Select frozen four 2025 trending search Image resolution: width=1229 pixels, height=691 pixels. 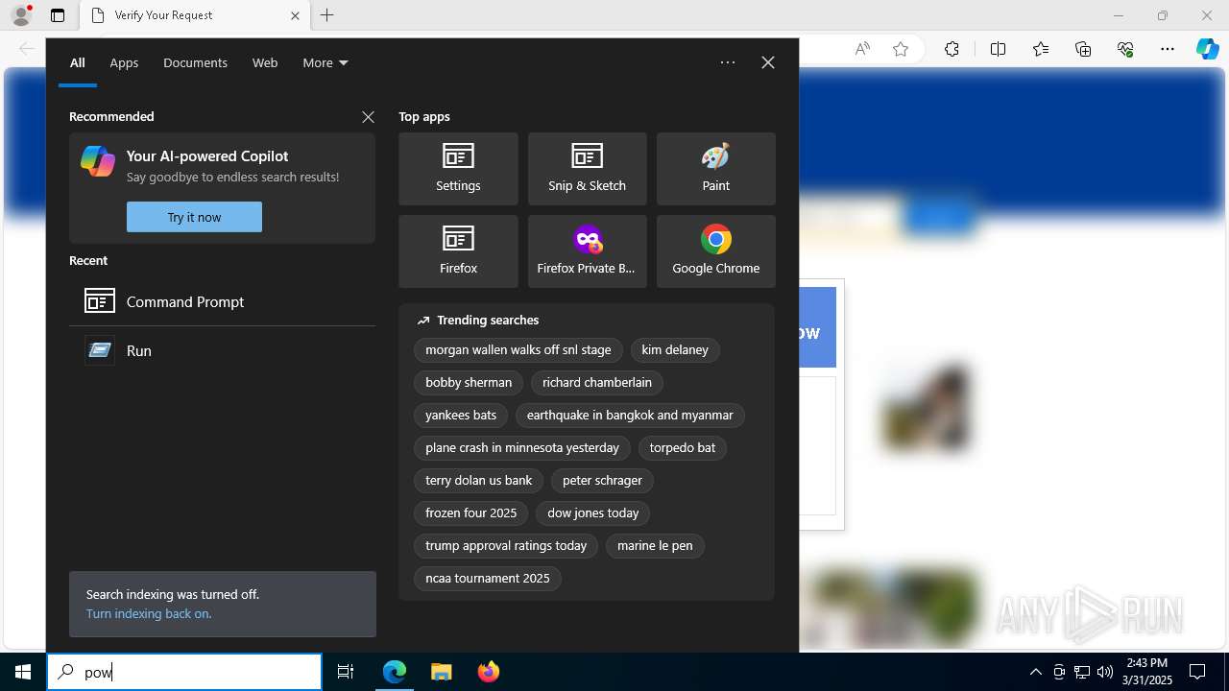pyautogui.click(x=471, y=513)
